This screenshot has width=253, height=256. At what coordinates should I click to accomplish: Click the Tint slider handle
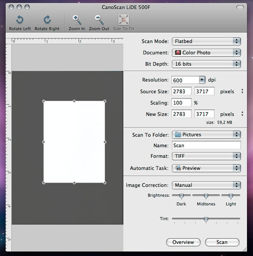pyautogui.click(x=206, y=220)
